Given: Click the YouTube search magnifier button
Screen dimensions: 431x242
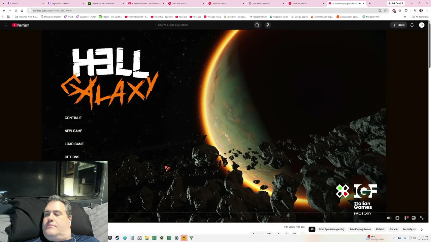Looking at the screenshot, I should 257,25.
